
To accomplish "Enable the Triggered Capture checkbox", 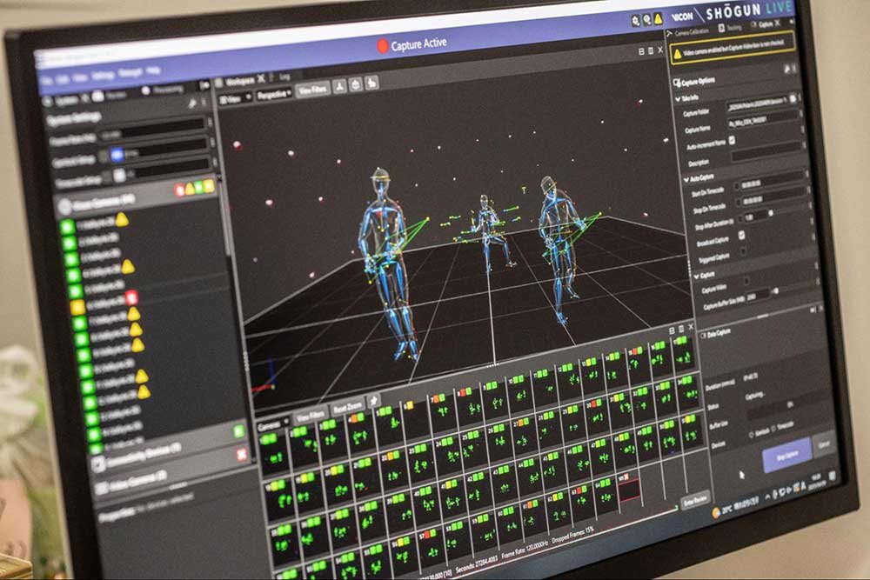I will 744,252.
